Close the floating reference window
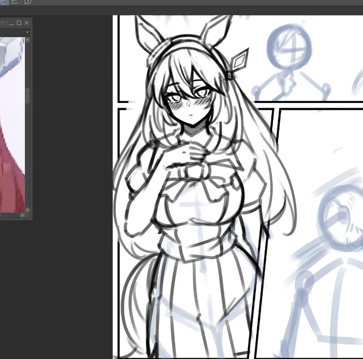363x359 pixels. click(x=27, y=22)
